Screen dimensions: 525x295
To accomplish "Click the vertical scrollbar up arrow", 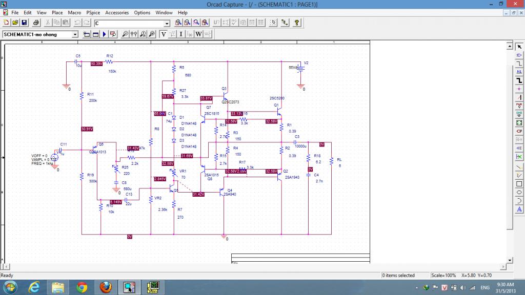I will [510, 46].
